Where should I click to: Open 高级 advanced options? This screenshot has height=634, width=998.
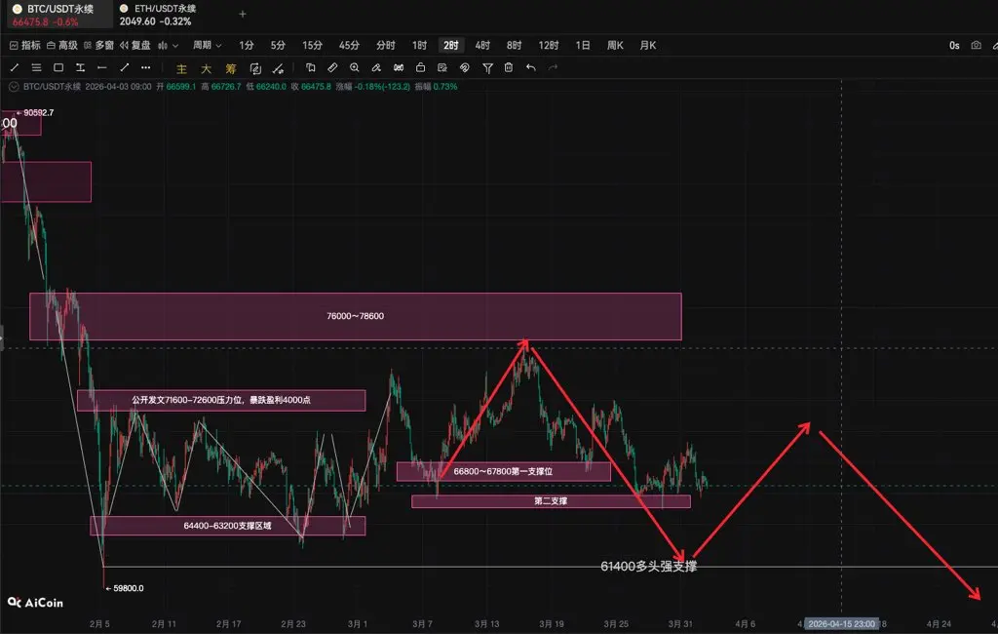click(x=61, y=45)
